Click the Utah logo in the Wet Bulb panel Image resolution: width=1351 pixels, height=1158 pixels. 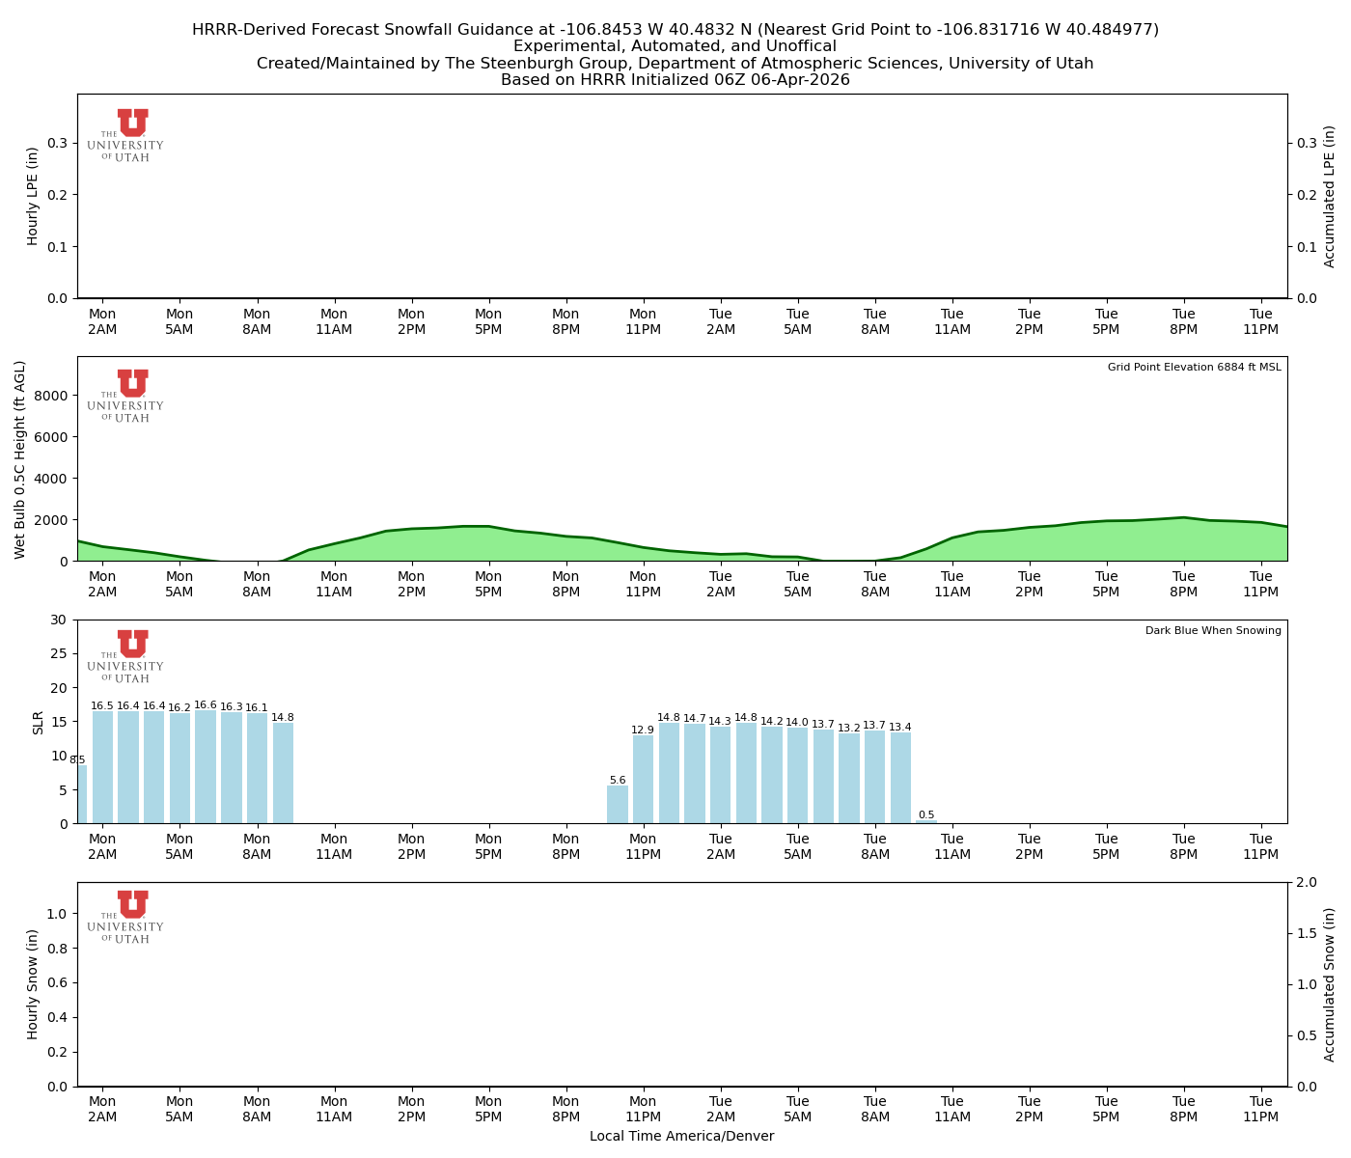pos(126,396)
